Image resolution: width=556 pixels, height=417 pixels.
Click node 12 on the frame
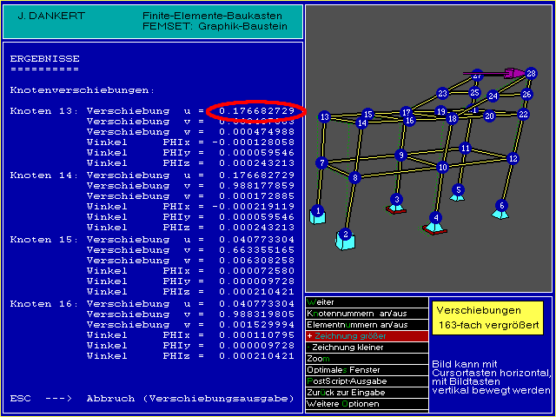click(513, 158)
